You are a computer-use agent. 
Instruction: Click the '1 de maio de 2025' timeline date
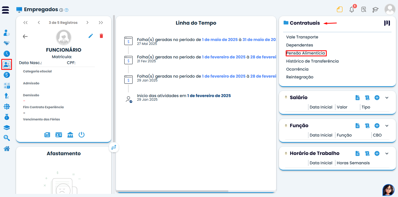click(x=220, y=40)
